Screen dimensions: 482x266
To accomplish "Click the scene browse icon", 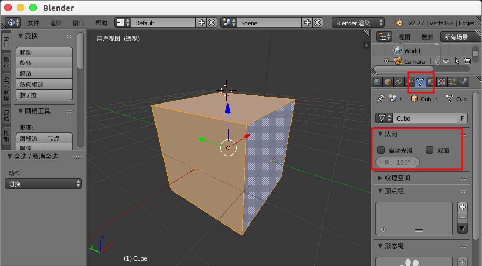I will pos(229,23).
